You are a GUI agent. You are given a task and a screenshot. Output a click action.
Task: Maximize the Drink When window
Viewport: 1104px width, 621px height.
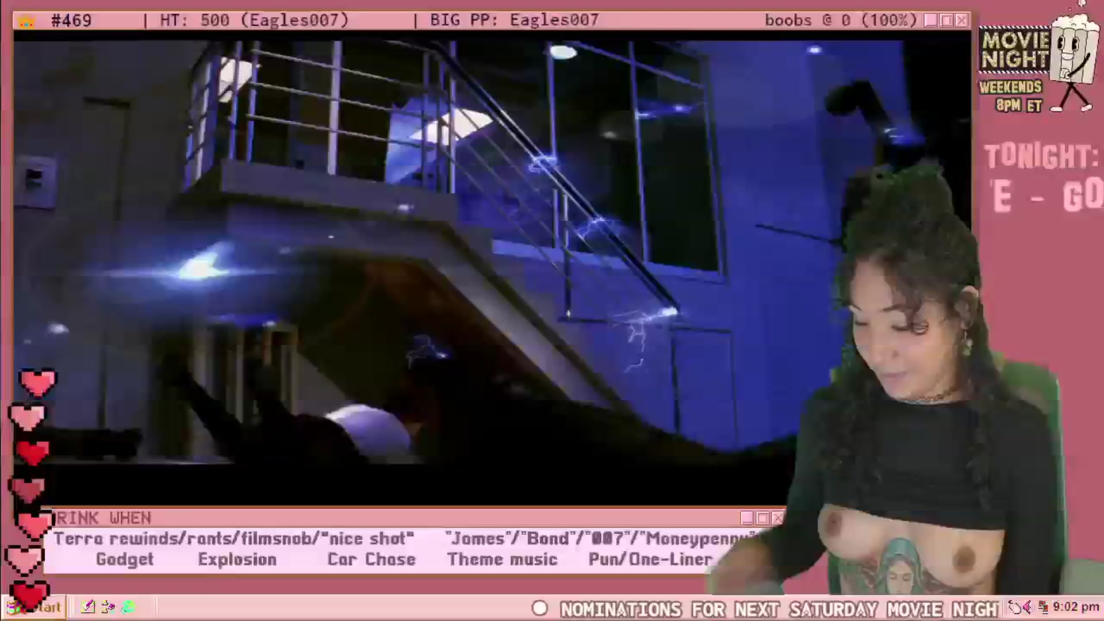click(x=762, y=518)
